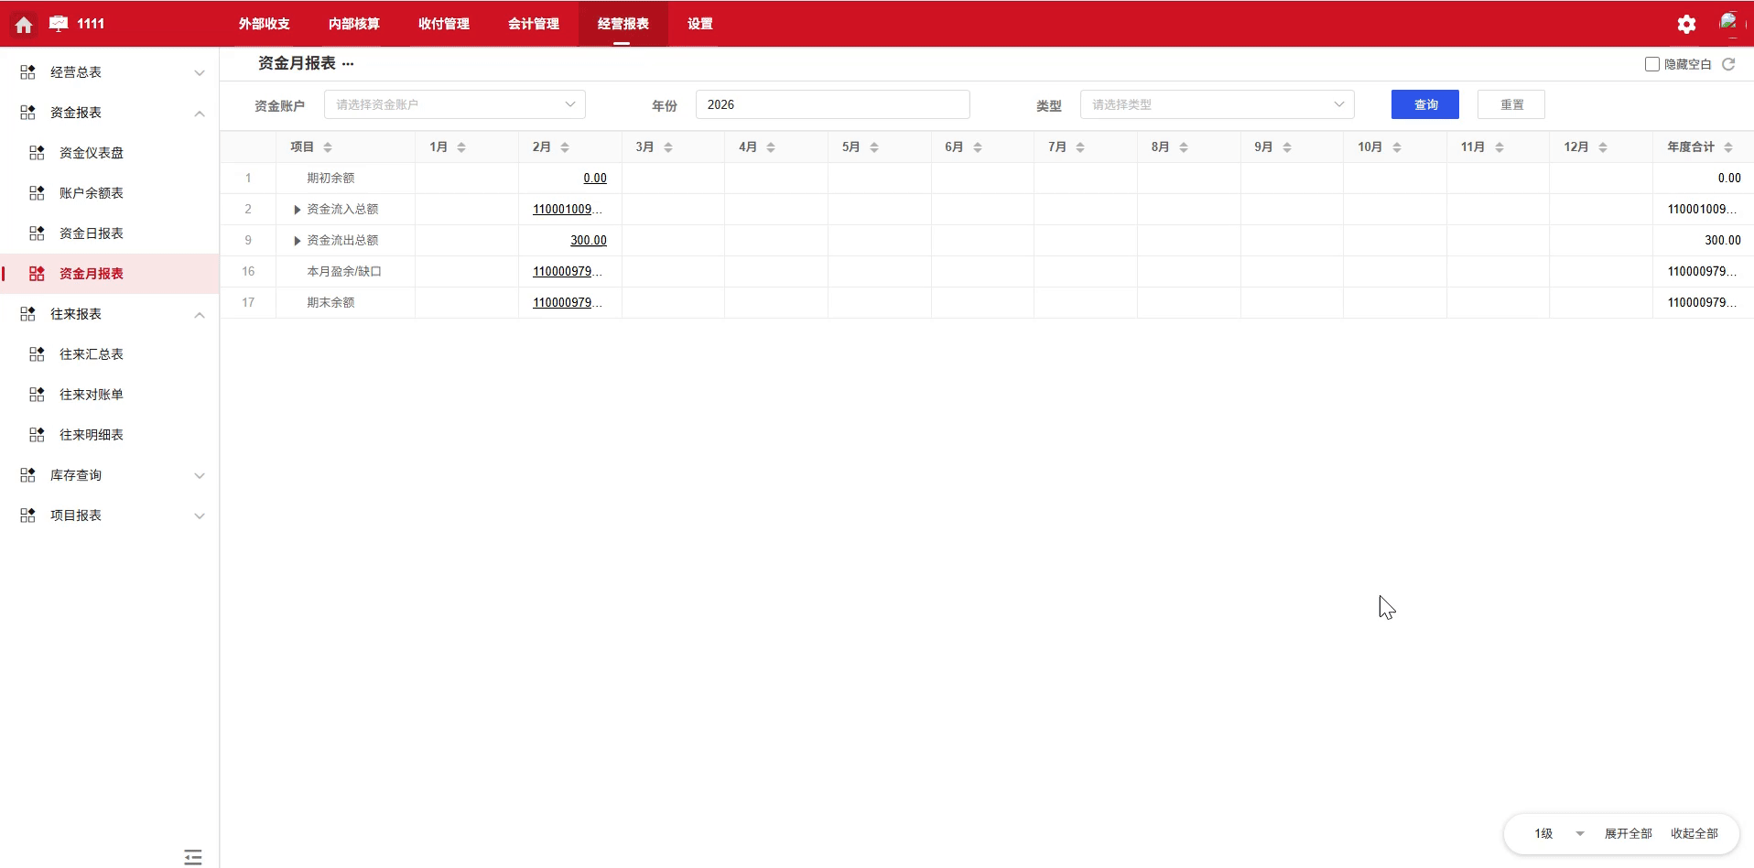Click the 300.00 link in 资金流出总额 row
Image resolution: width=1754 pixels, height=868 pixels.
(589, 240)
